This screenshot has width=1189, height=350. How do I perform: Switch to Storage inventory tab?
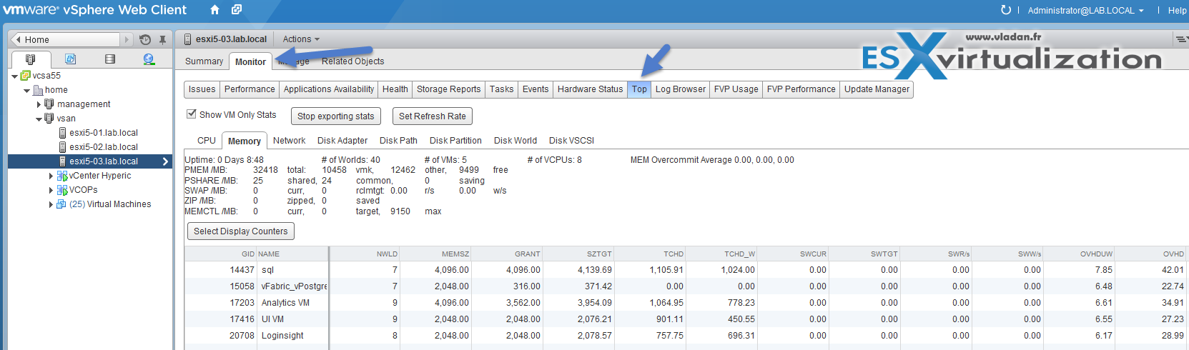click(110, 59)
